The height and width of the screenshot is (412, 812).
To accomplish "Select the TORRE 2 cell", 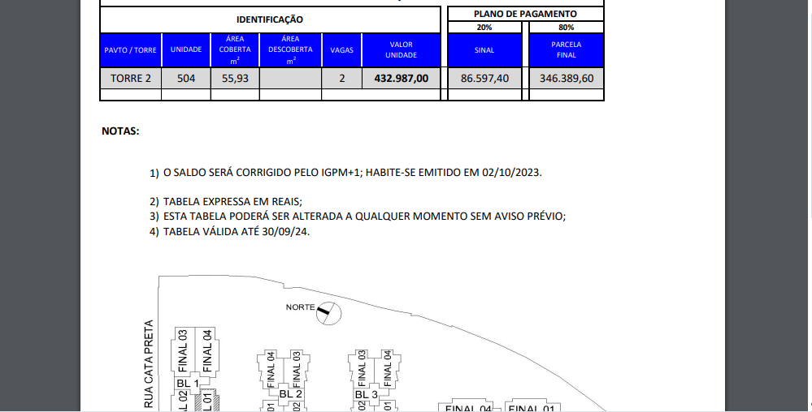I will [x=131, y=79].
